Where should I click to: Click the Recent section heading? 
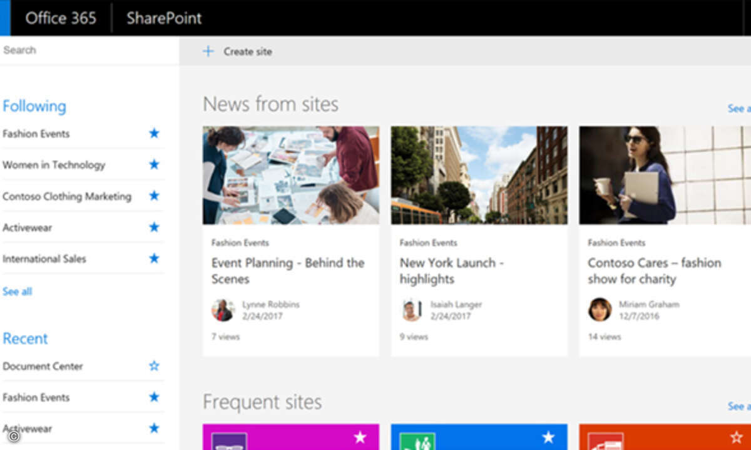point(25,339)
